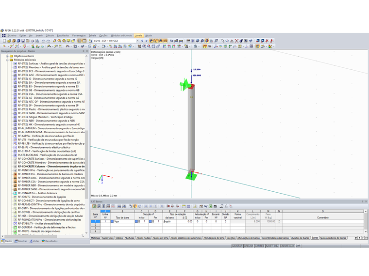Click the new node tool icon
Screen dimensions: 369x276
pos(4,46)
